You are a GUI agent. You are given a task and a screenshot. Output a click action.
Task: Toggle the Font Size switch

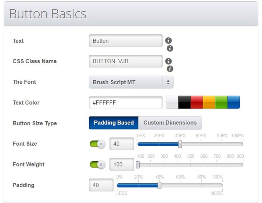coord(98,144)
